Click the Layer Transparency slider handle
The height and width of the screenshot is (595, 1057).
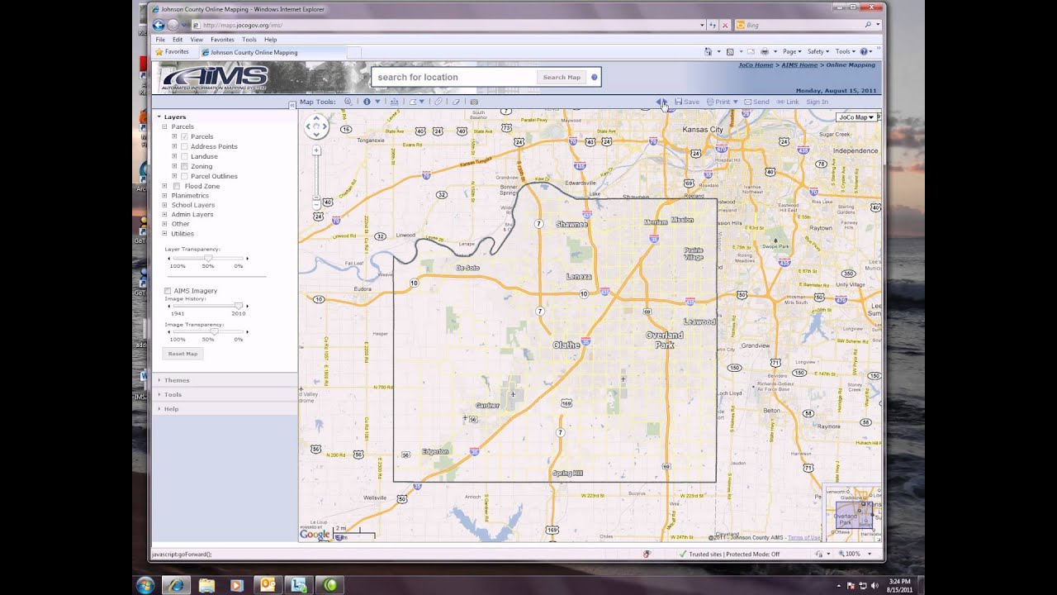tap(208, 258)
